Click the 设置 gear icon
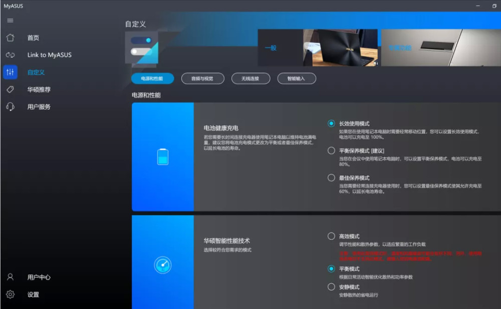Viewport: 501px width, 309px height. point(10,294)
